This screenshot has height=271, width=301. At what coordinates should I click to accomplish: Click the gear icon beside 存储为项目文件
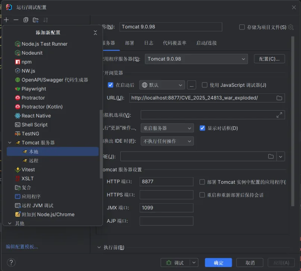click(291, 27)
